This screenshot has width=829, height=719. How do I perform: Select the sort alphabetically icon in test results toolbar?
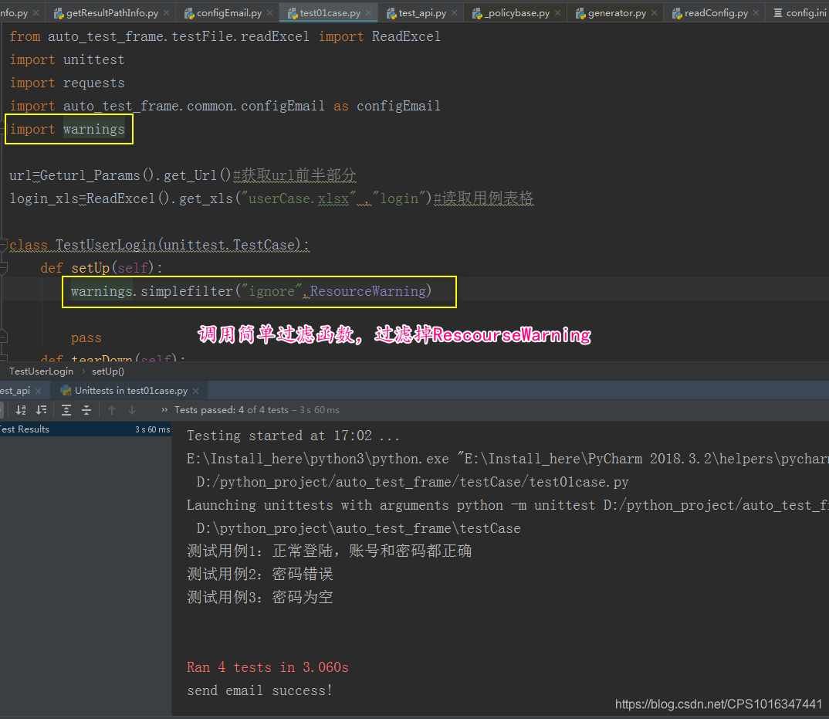pos(21,409)
